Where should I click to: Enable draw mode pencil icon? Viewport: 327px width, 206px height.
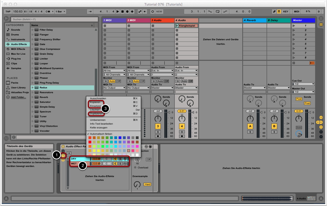coord(274,11)
